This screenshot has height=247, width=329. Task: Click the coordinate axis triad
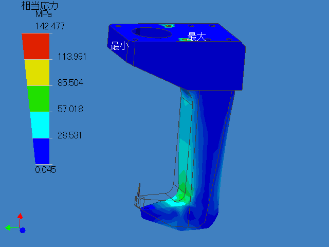click(15, 223)
